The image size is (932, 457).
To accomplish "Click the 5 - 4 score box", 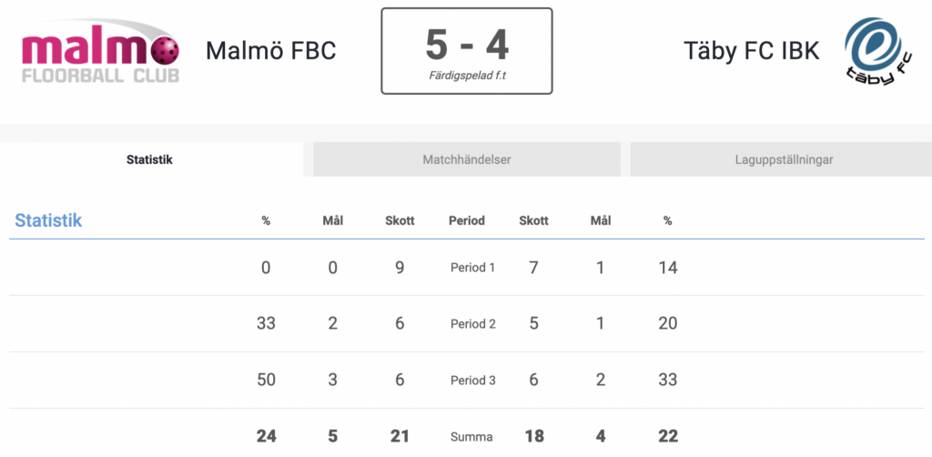I will [467, 50].
